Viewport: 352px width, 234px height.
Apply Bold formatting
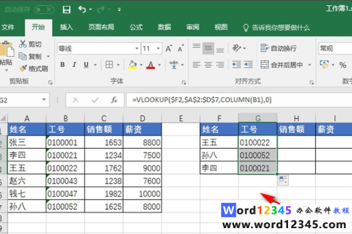(x=62, y=65)
